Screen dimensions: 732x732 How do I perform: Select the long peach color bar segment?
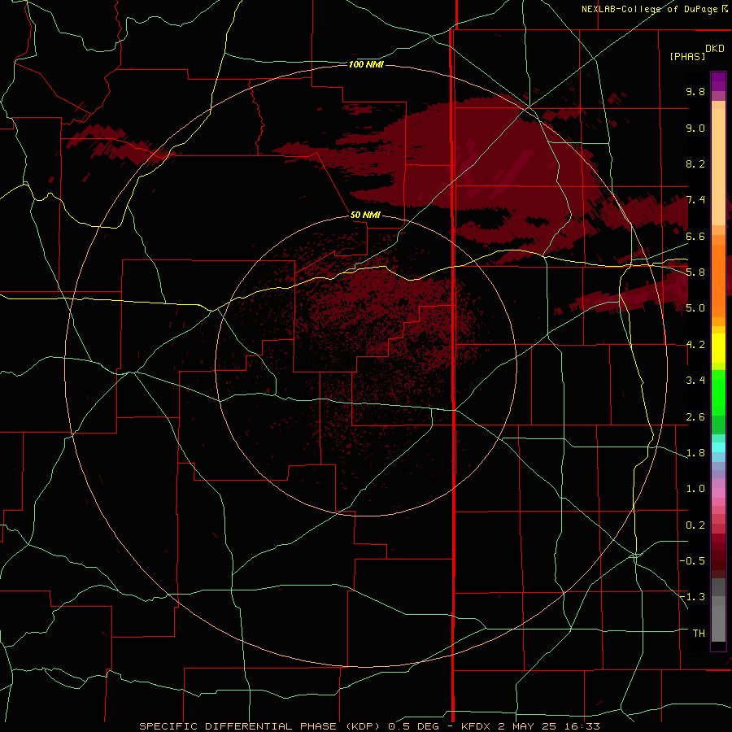718,168
